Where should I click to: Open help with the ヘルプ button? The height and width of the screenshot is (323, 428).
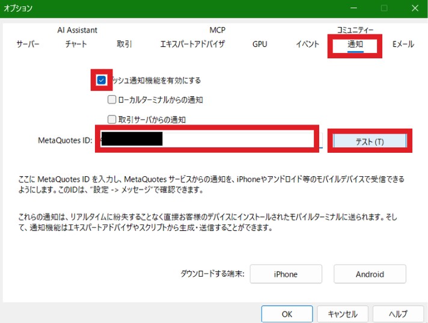(x=399, y=314)
